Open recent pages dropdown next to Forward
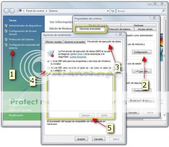Image resolution: width=169 pixels, height=147 pixels. click(16, 11)
